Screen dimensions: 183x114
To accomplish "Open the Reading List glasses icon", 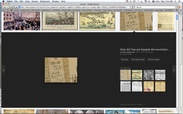I will click(4, 10).
